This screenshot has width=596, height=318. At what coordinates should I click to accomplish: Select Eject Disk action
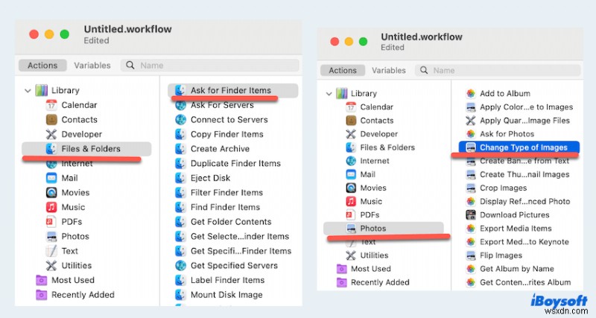210,178
